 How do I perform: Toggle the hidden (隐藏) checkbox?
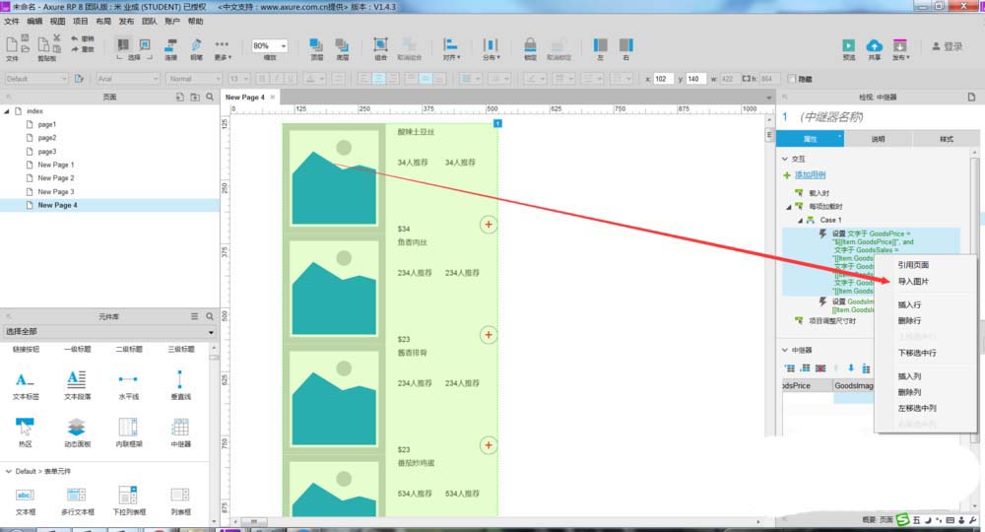[x=792, y=79]
